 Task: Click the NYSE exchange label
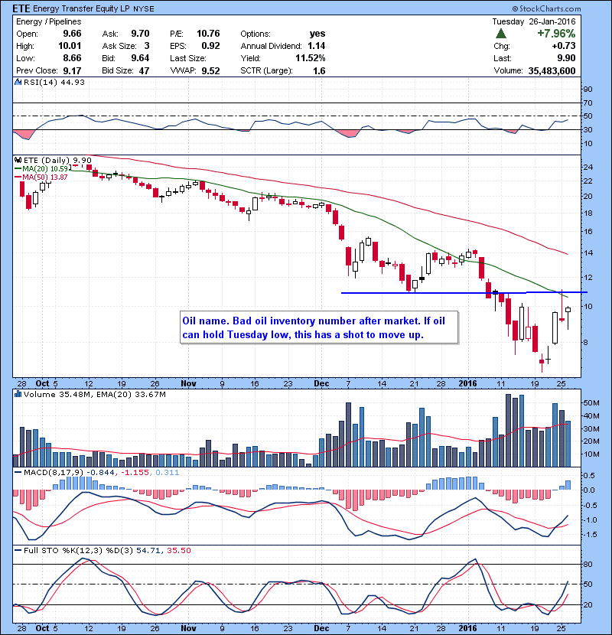pos(143,9)
